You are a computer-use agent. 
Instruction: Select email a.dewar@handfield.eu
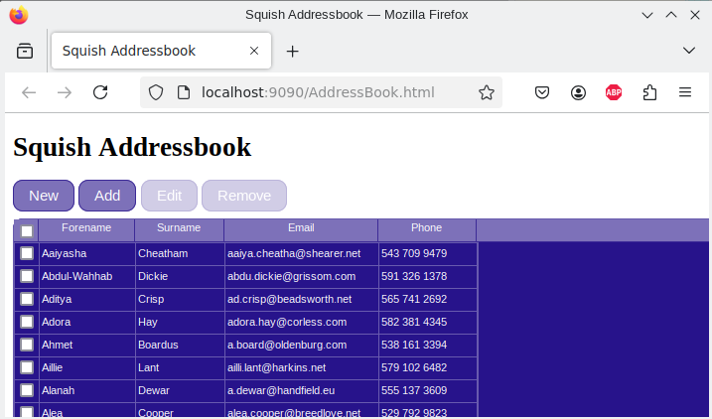302,390
